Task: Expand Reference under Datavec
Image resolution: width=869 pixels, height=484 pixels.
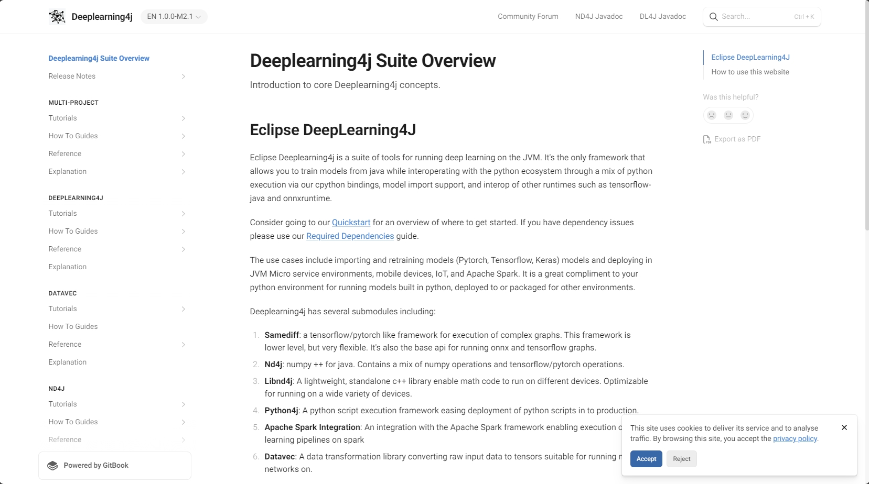Action: coord(183,345)
